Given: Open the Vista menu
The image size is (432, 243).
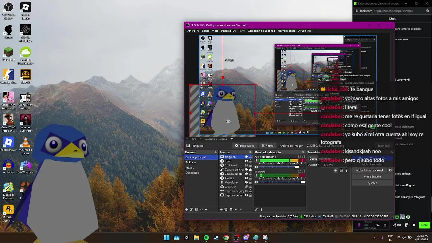Looking at the screenshot, I should point(215,31).
